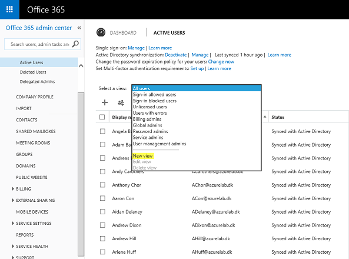Viewport: 349px width, 259px height.
Task: Click Set up multi-factor authentication
Action: pyautogui.click(x=197, y=69)
